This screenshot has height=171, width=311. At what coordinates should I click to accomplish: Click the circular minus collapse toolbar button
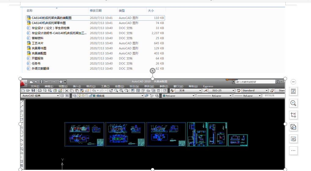click(293, 82)
